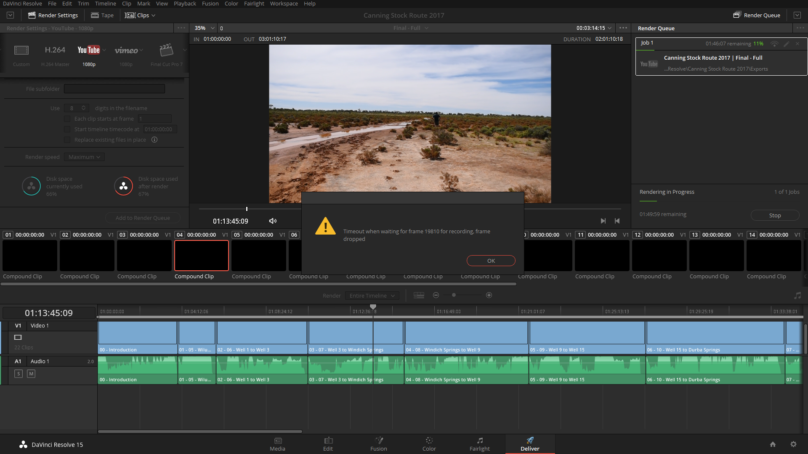This screenshot has width=808, height=454.
Task: Toggle timeline view options icon
Action: pyautogui.click(x=419, y=296)
